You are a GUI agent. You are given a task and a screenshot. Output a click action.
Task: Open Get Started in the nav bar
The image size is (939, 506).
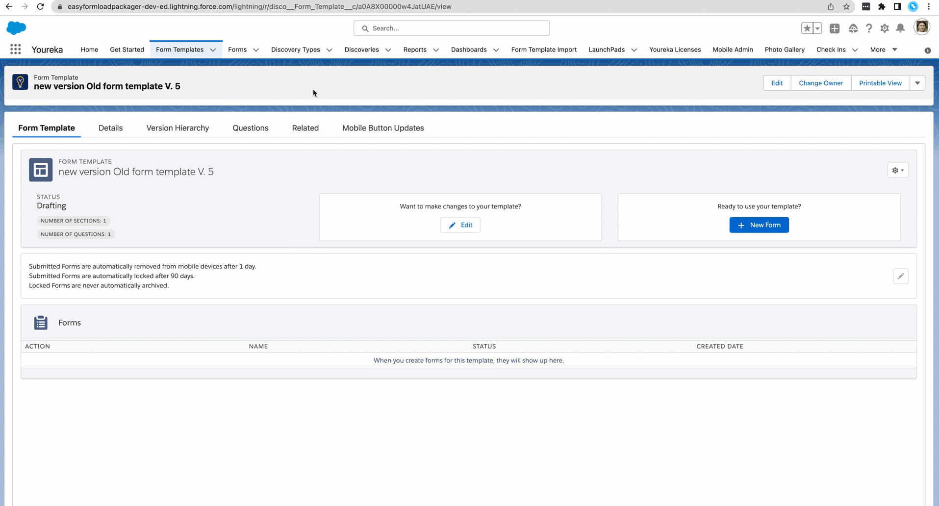[127, 50]
